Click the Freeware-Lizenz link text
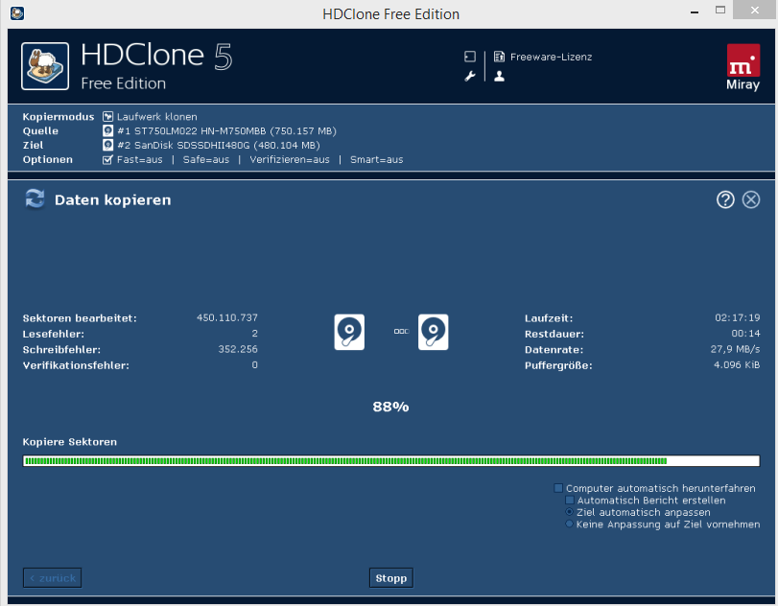 (x=551, y=57)
